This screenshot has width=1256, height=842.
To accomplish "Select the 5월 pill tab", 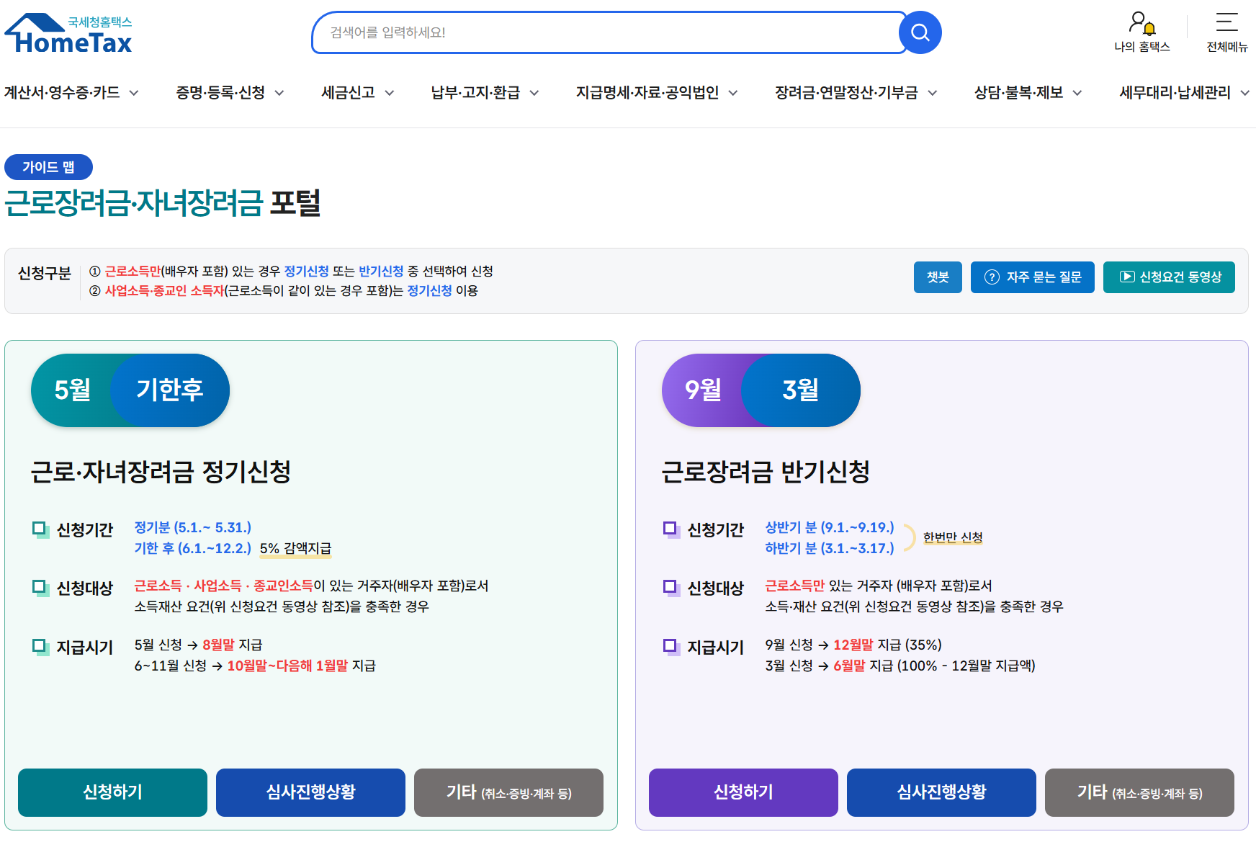I will click(72, 390).
